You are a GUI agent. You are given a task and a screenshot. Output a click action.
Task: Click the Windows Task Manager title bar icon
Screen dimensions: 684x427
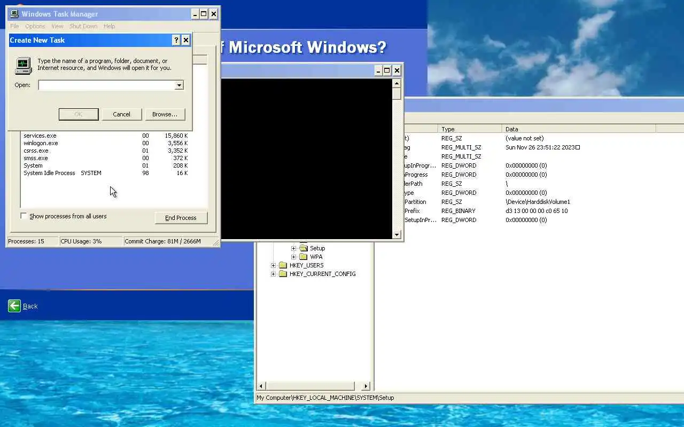14,14
